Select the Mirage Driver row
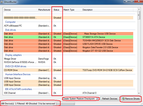Image resolution: width=143 pixels, height=106 pixels. point(68,59)
